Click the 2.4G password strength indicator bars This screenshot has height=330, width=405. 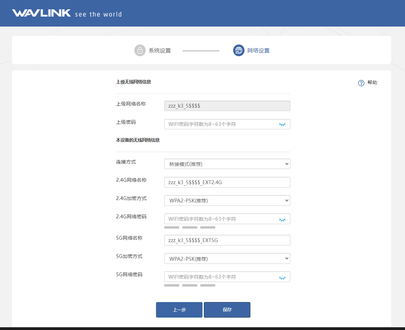[189, 228]
